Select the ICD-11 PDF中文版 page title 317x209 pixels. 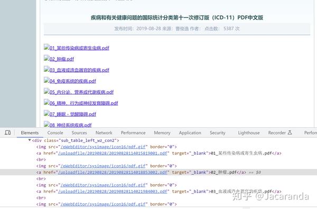[x=177, y=17]
